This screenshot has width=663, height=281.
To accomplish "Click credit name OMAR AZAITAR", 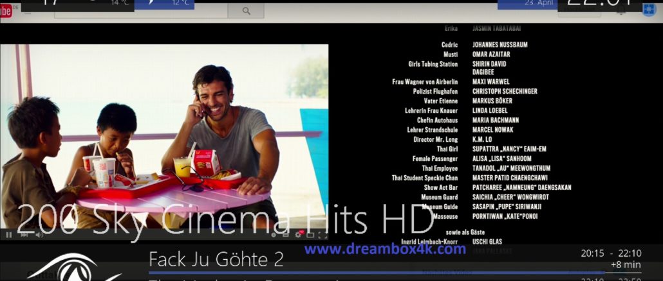I will pos(491,55).
